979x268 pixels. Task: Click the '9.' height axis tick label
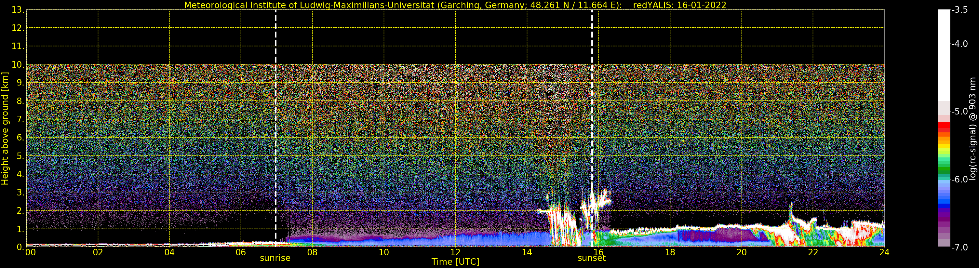(x=20, y=83)
